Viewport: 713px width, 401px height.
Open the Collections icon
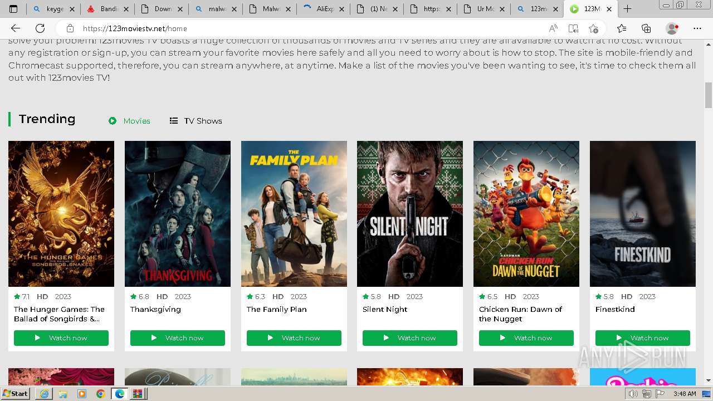[x=646, y=28]
